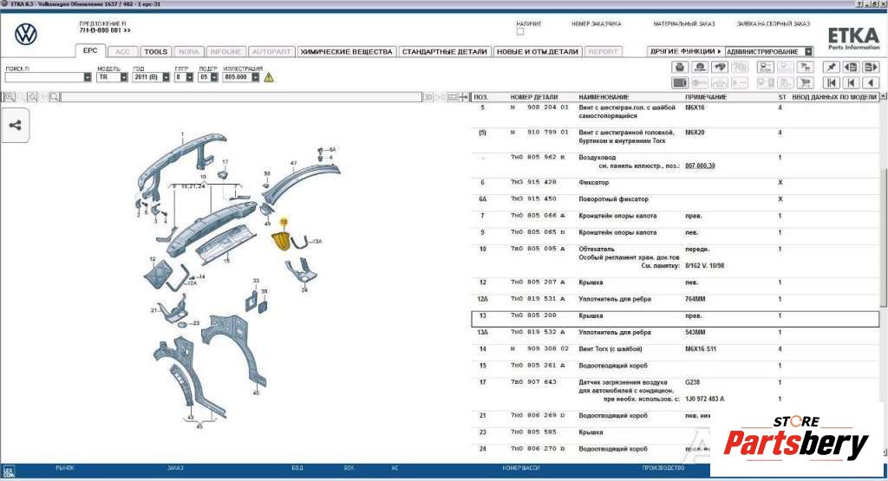This screenshot has height=481, width=888.
Task: Click the pin icon in the toolbar
Action: point(831,67)
